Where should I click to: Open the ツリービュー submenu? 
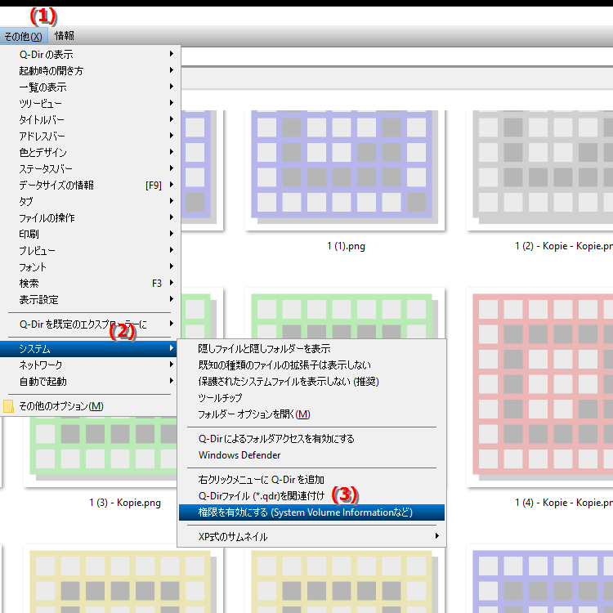tap(90, 104)
